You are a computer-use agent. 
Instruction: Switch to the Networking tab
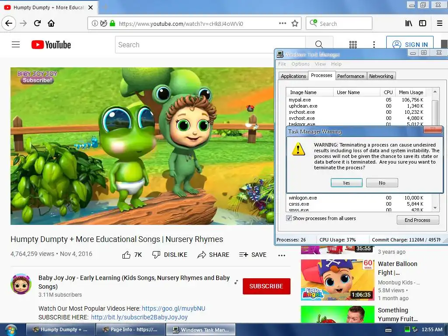381,76
